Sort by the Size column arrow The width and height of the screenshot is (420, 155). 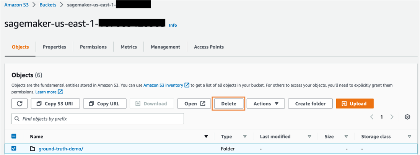click(346, 137)
